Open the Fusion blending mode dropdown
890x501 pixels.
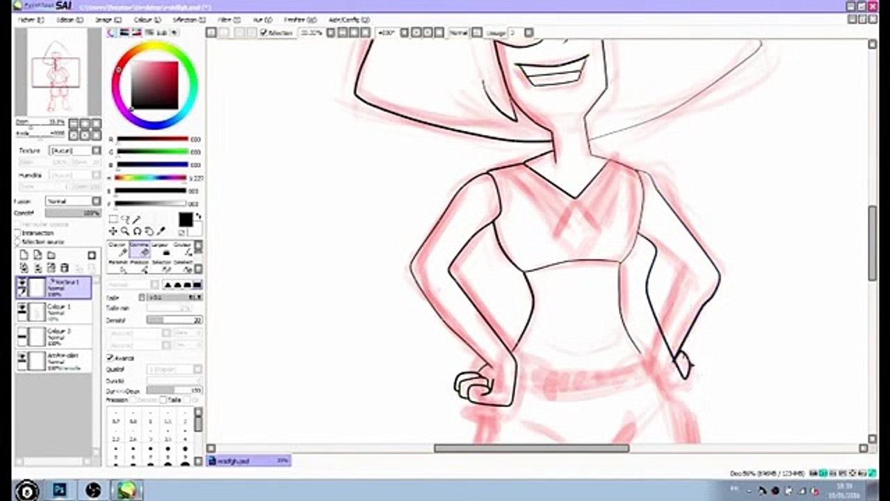click(73, 201)
